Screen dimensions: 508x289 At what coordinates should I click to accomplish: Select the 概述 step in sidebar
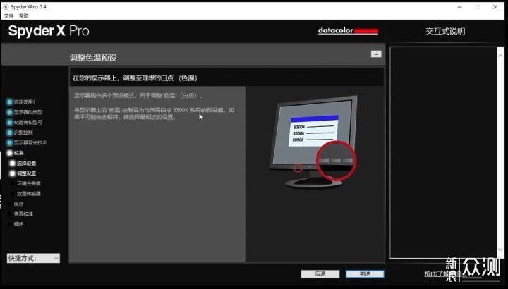coord(16,224)
